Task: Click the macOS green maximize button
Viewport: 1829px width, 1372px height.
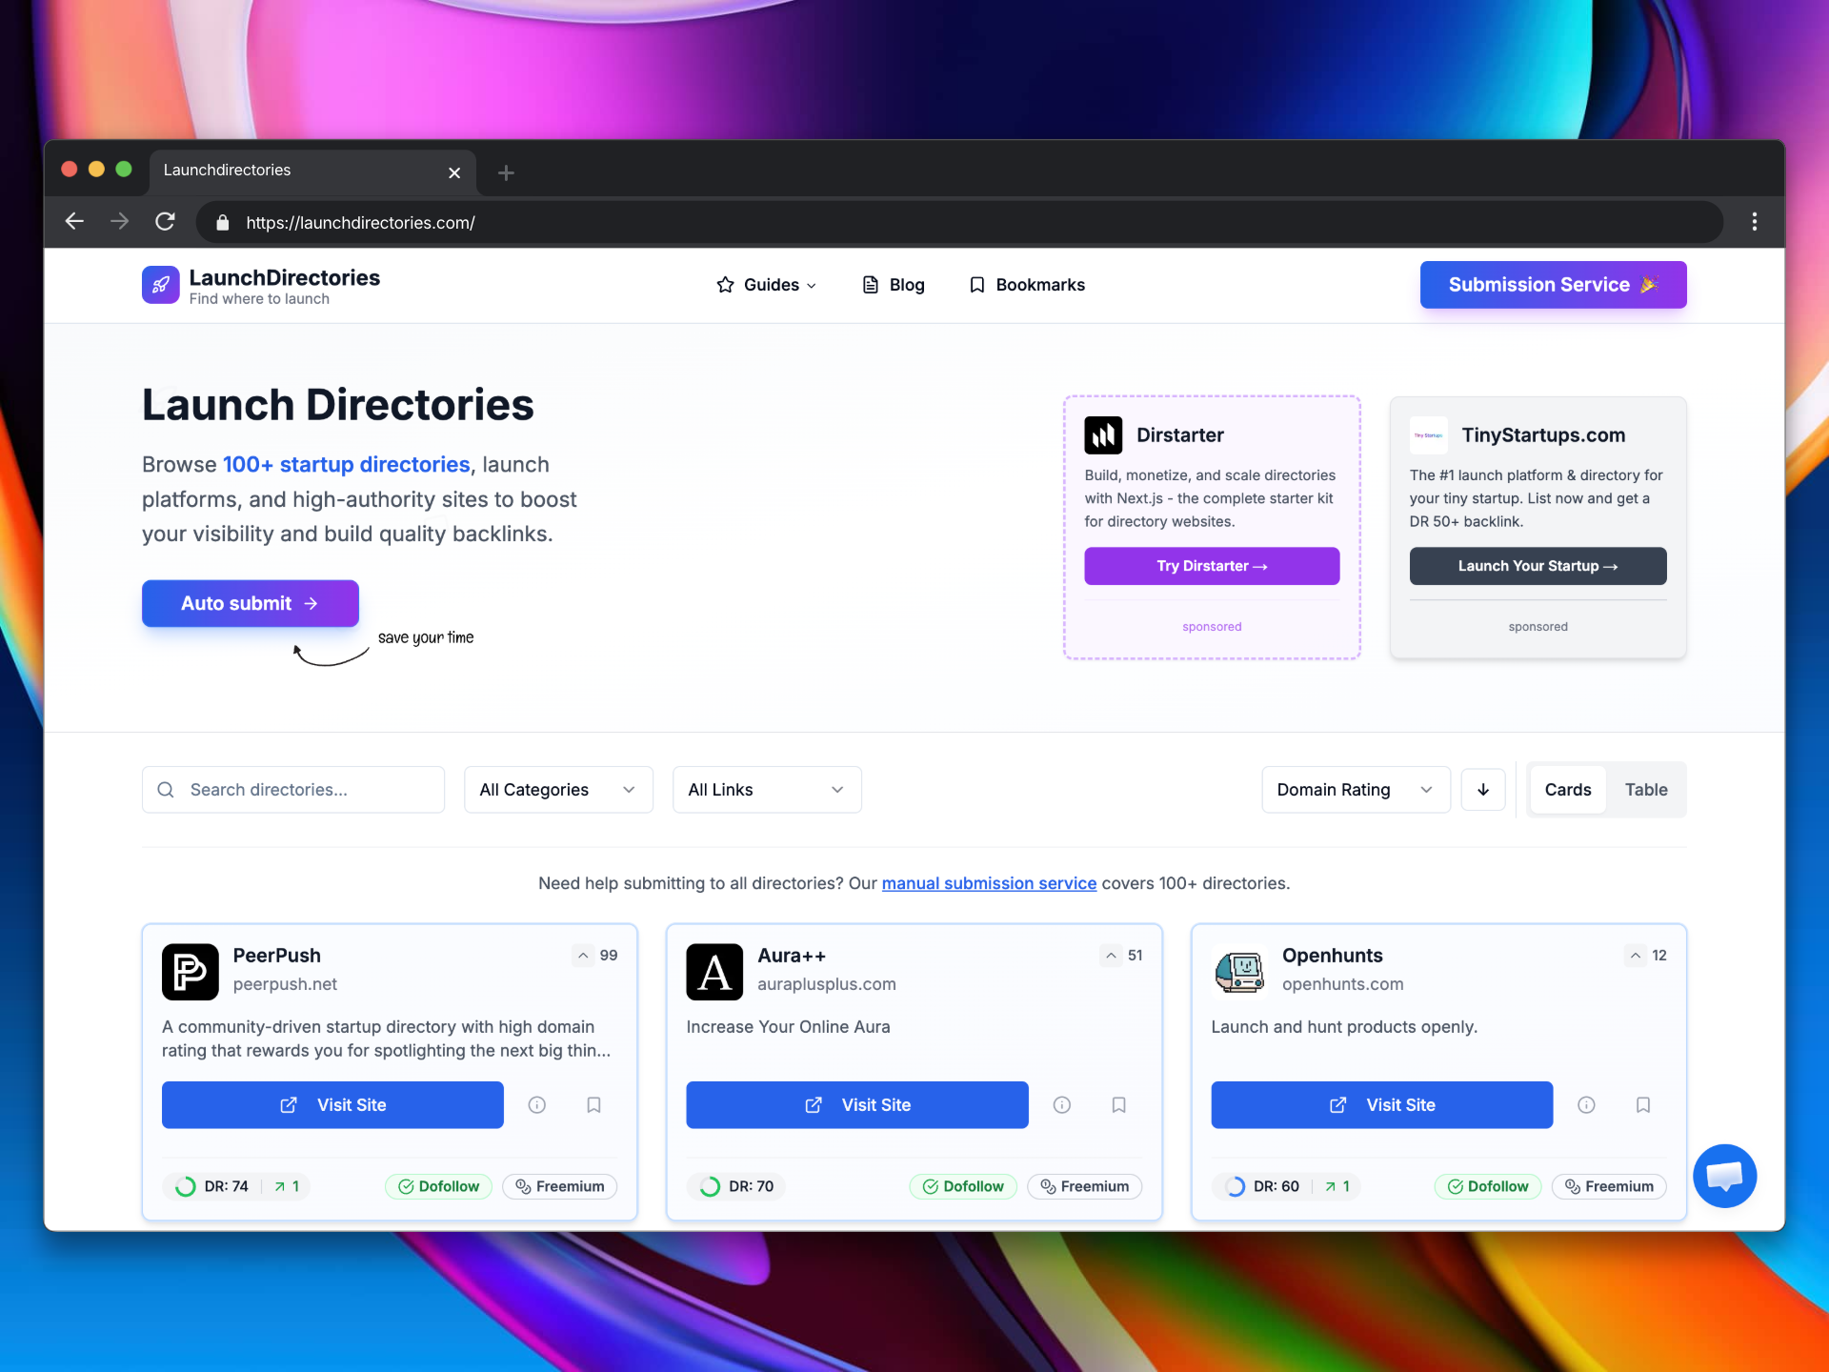Action: tap(124, 169)
